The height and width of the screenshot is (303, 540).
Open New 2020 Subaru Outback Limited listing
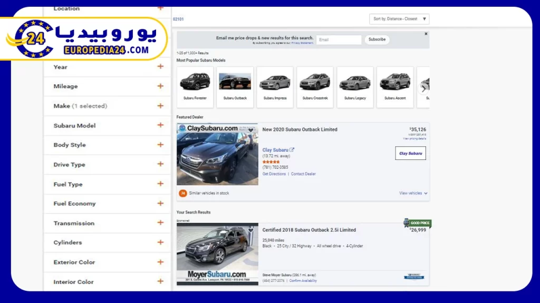click(x=300, y=129)
